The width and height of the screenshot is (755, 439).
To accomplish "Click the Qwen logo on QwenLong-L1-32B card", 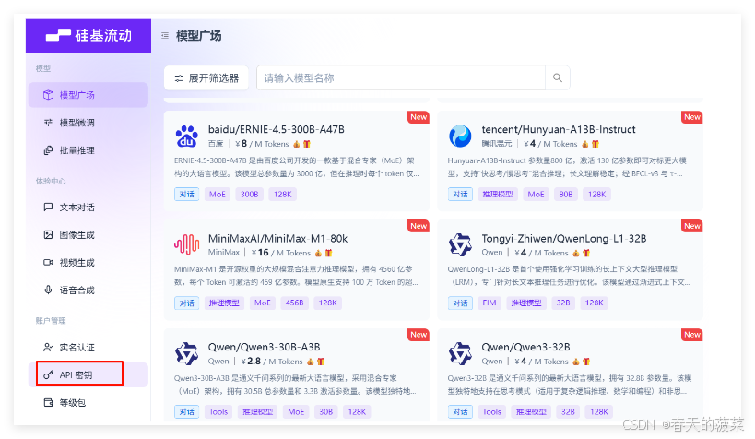I will (460, 244).
